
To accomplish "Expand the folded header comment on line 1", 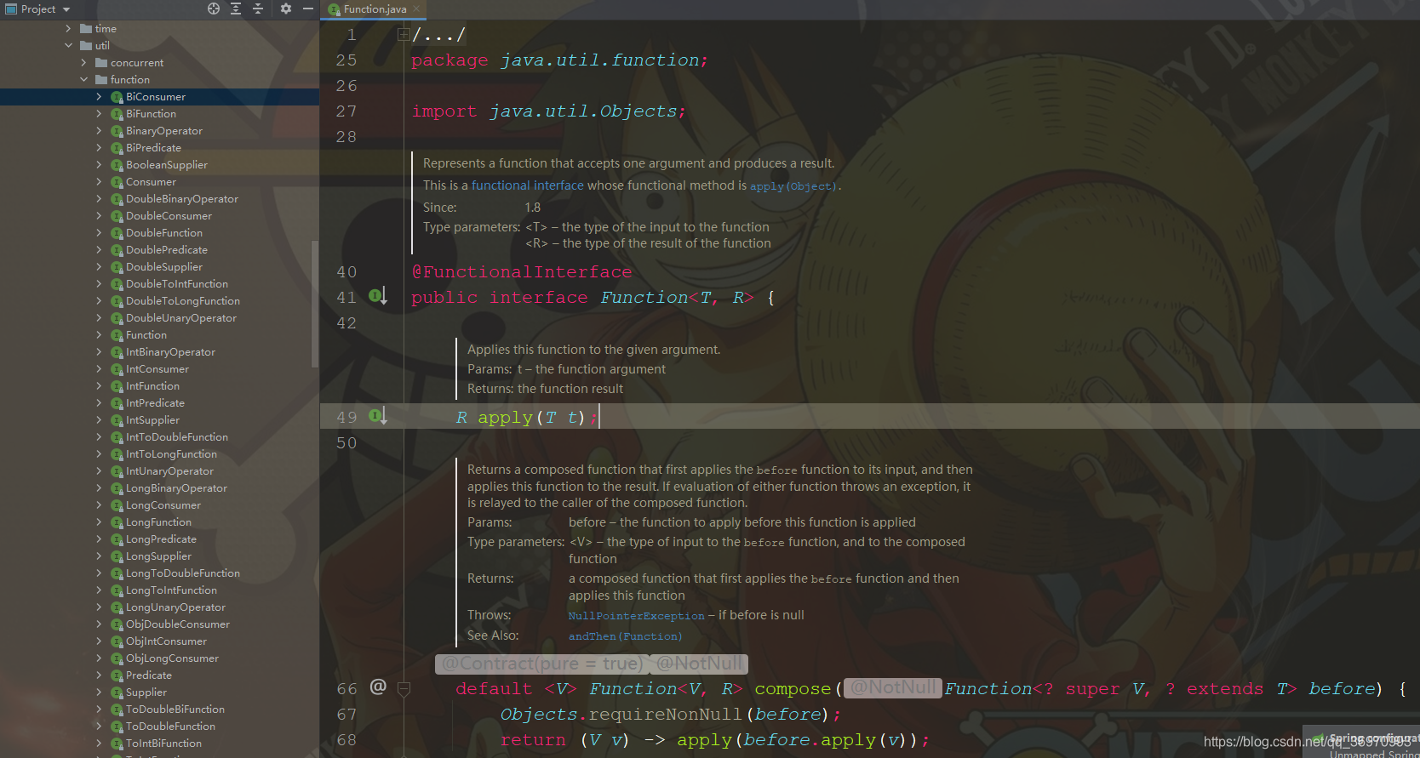I will pos(404,35).
